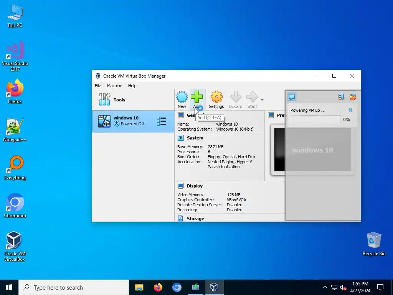Image resolution: width=393 pixels, height=295 pixels.
Task: Click the System section header
Action: (x=195, y=138)
